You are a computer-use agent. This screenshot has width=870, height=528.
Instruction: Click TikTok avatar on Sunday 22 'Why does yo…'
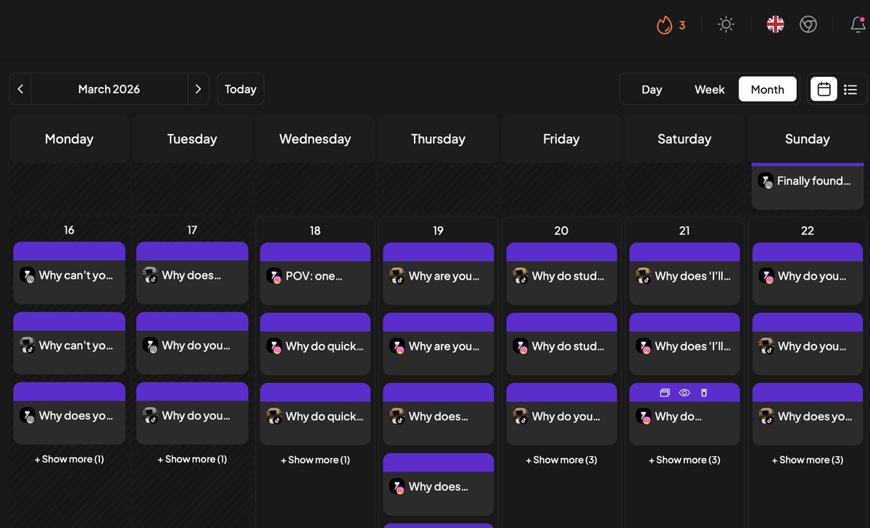click(766, 416)
